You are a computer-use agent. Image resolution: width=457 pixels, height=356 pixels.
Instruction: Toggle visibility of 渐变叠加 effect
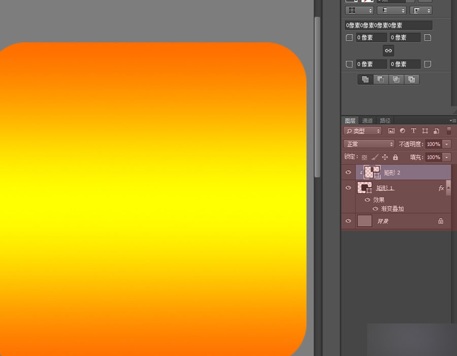click(375, 209)
